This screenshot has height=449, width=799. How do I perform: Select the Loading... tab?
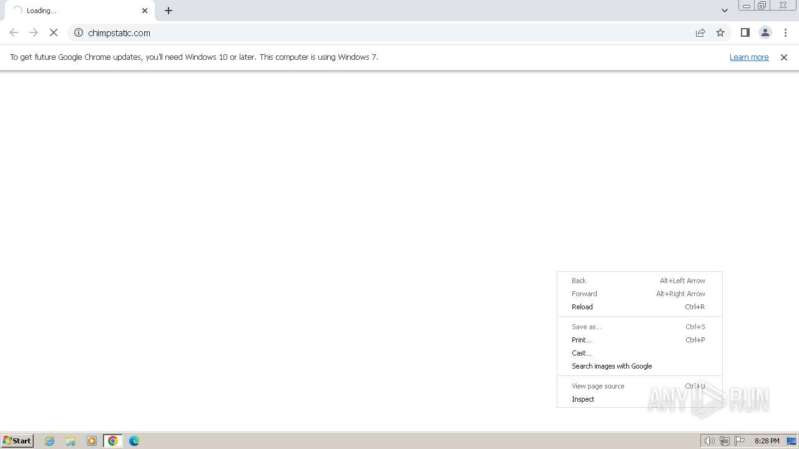tap(80, 11)
